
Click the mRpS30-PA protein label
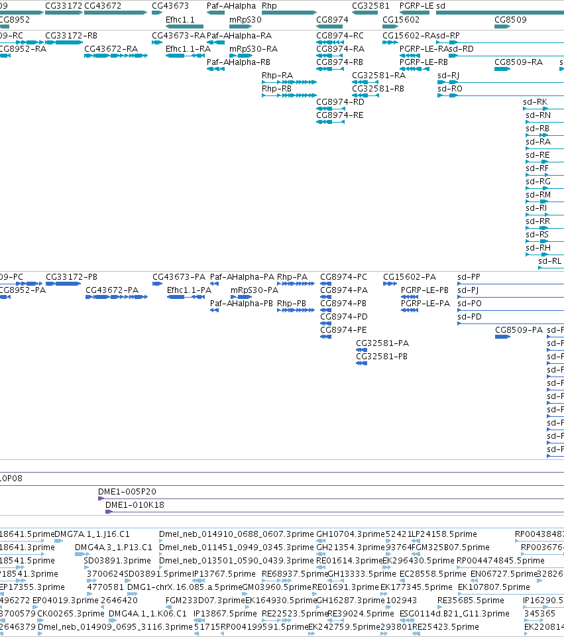(x=254, y=290)
